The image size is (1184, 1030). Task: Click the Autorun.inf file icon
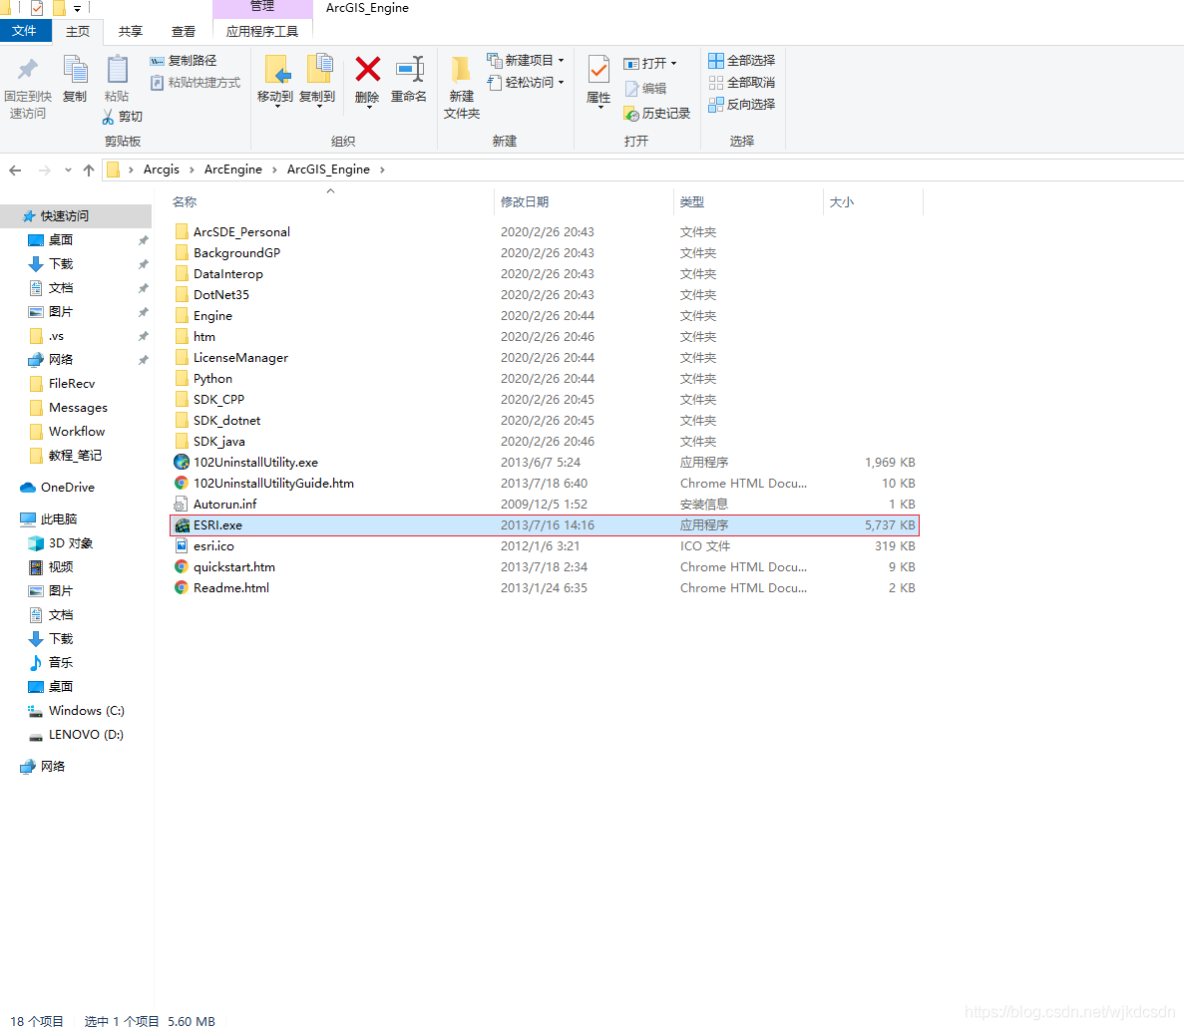(x=182, y=505)
